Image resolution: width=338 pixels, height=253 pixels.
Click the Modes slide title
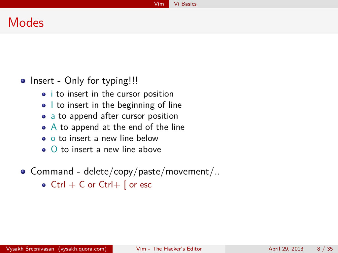tap(26, 22)
